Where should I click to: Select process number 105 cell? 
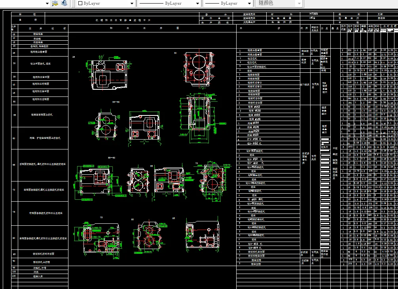tap(14, 276)
